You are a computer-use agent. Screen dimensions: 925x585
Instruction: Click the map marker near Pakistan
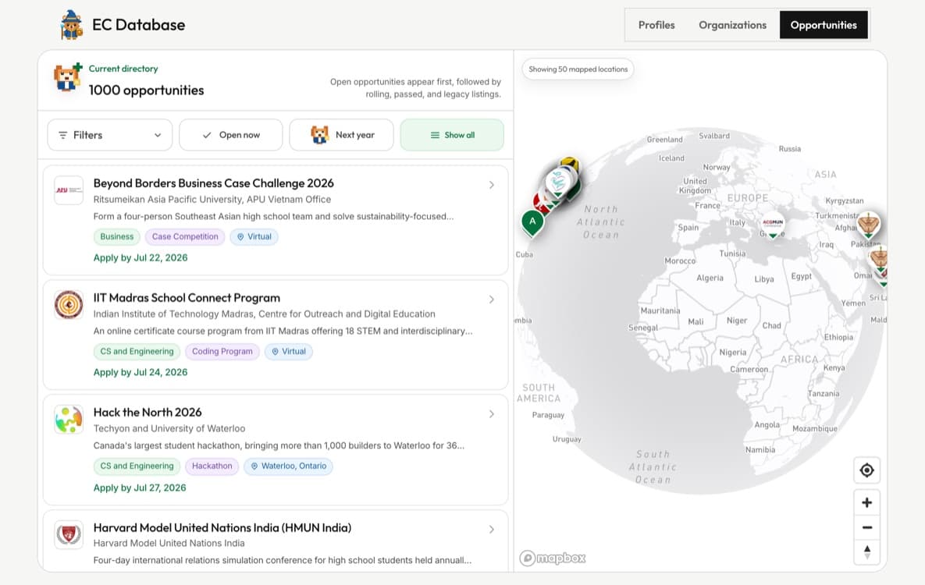pos(868,225)
